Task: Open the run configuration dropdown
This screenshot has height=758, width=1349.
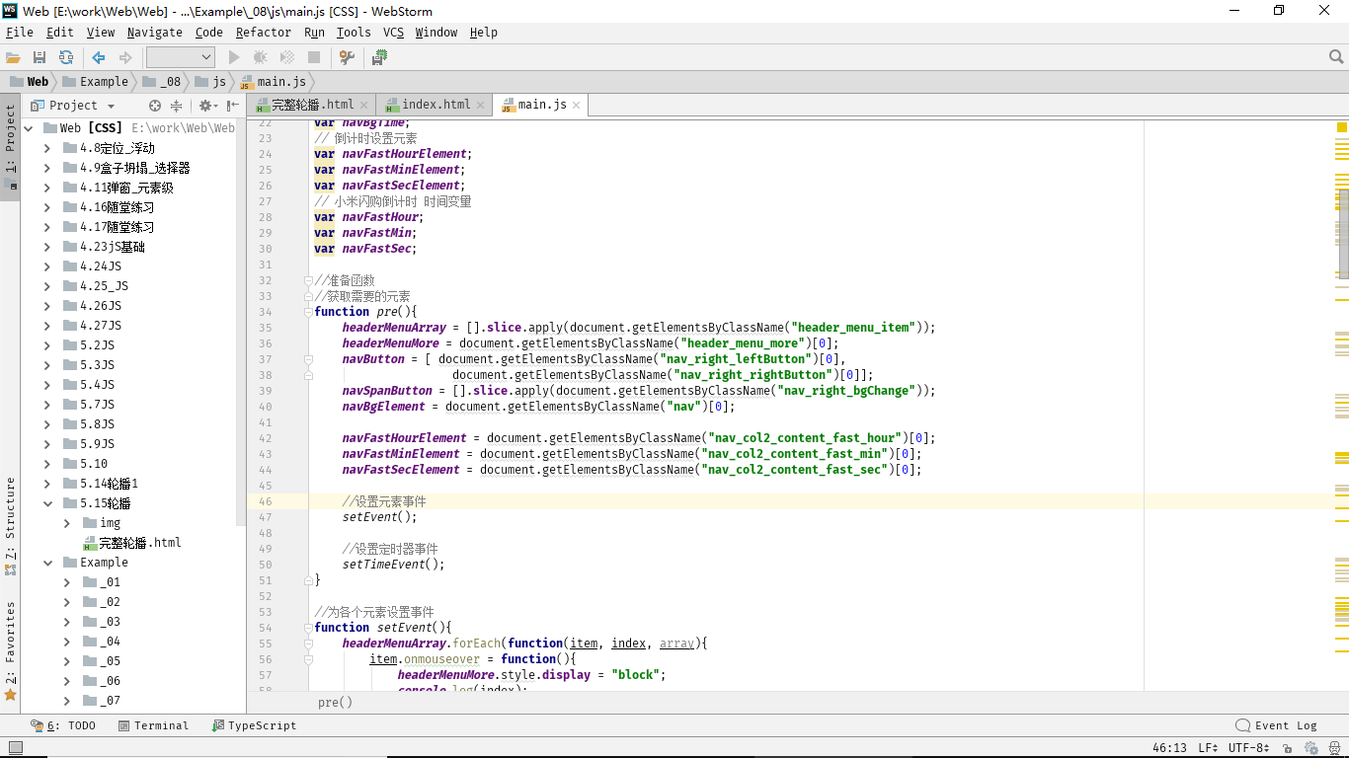Action: click(180, 58)
